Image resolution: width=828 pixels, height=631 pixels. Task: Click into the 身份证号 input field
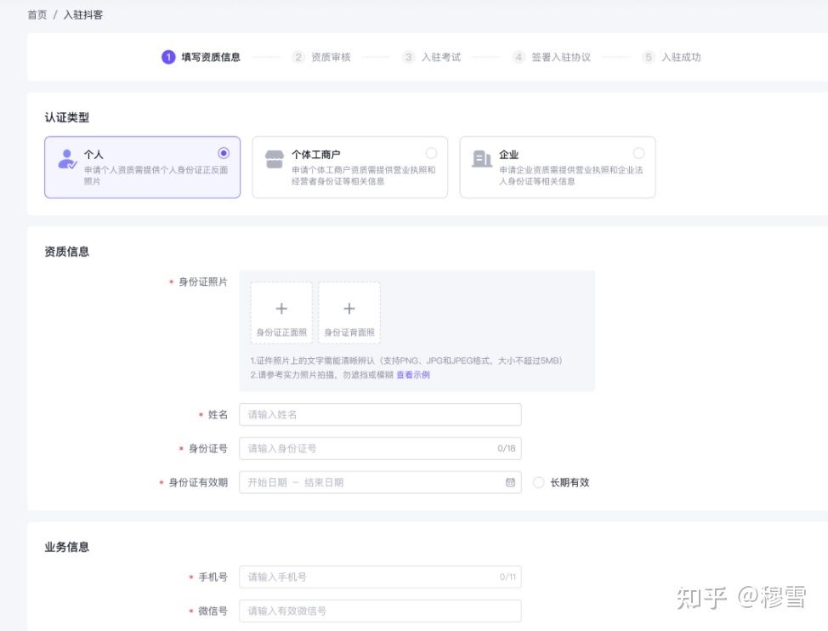[378, 448]
